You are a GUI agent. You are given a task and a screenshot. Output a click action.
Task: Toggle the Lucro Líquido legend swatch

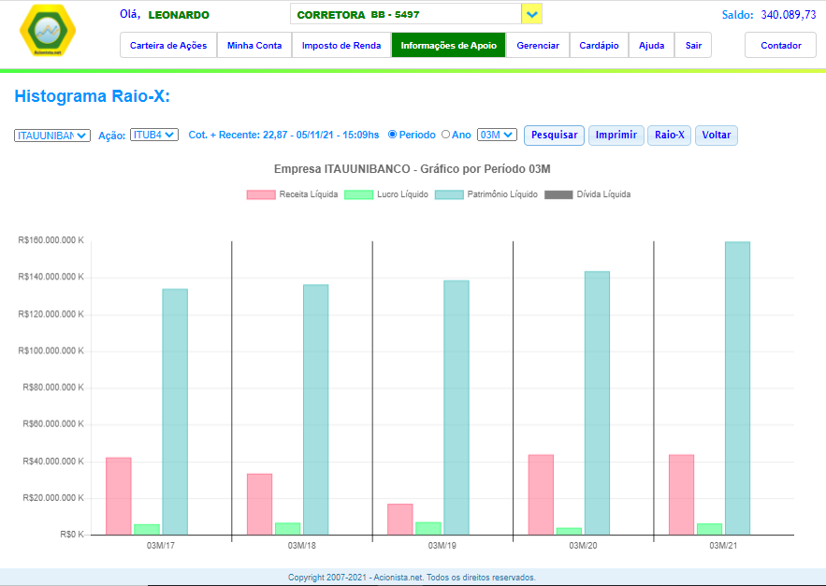pyautogui.click(x=358, y=194)
